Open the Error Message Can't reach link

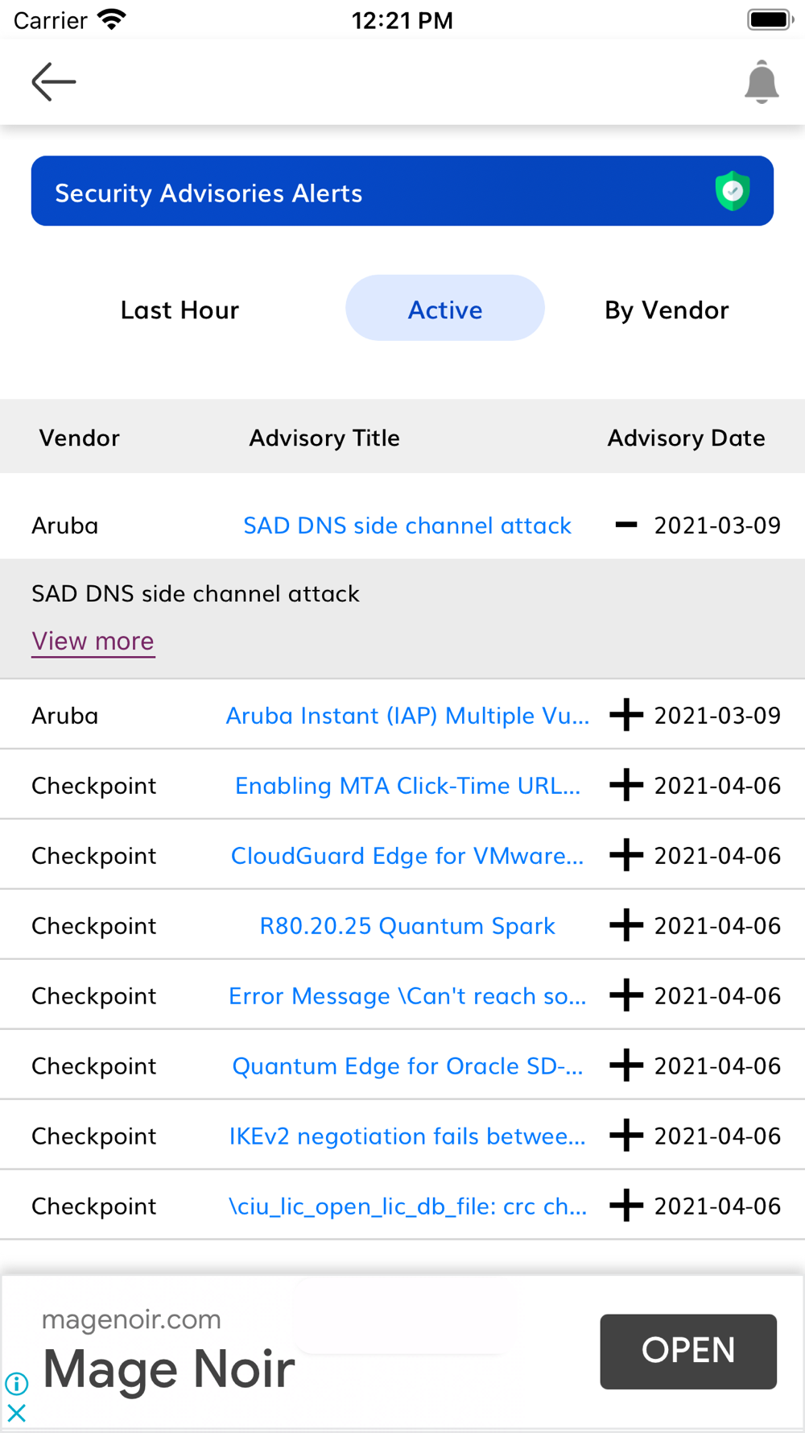click(407, 995)
